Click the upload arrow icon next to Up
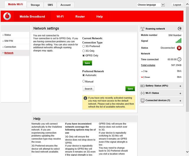 pyautogui.click(x=142, y=71)
